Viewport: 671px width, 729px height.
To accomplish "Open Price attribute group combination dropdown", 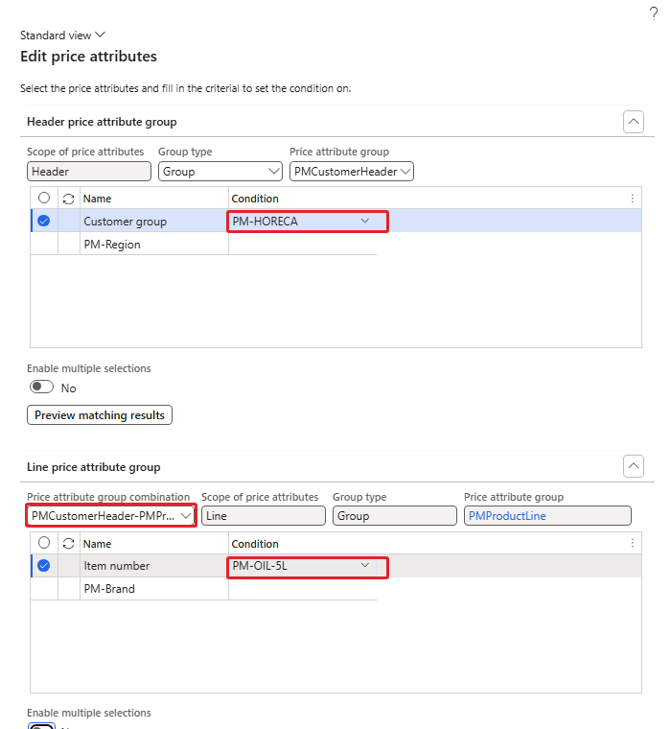I will click(111, 516).
